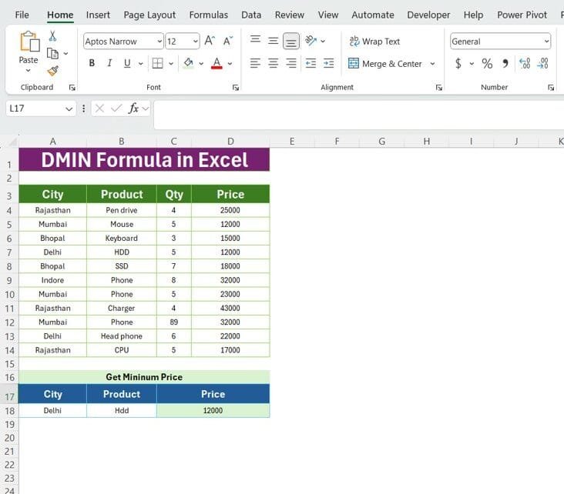
Task: Click the formula bar options dots
Action: coord(83,108)
